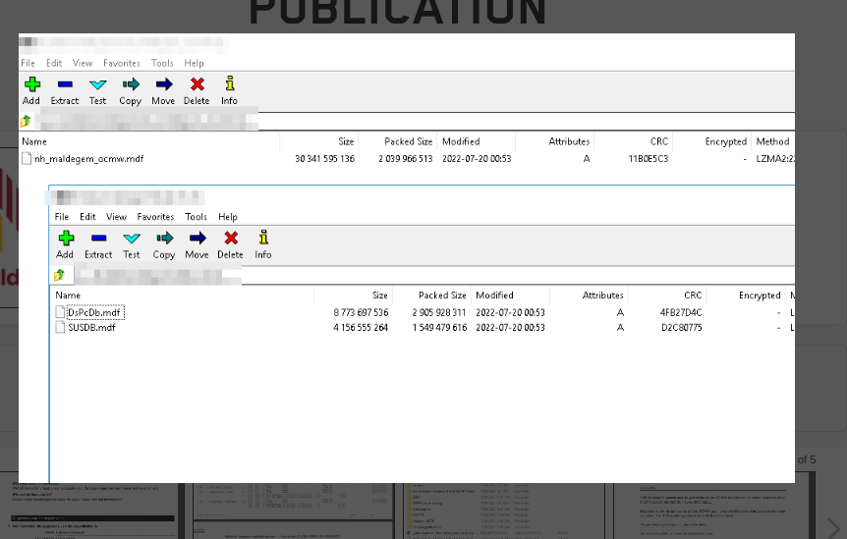Click Info icon in upper 7-Zip window
This screenshot has height=539, width=847.
230,83
